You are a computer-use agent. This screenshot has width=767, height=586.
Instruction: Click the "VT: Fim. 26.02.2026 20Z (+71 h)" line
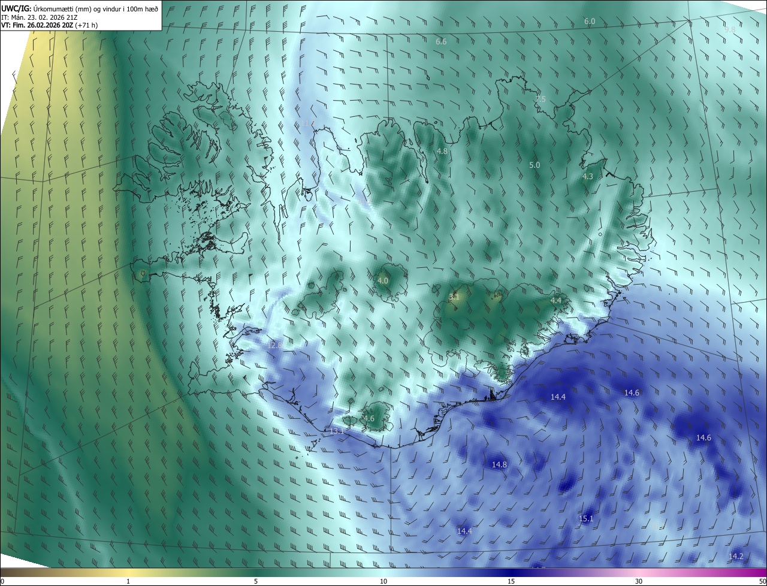[51, 26]
